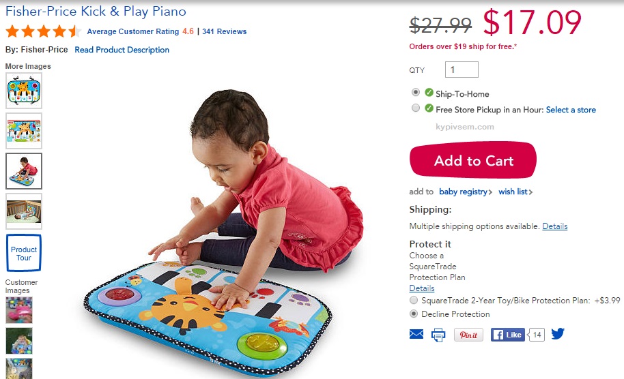
Task: Open shipping Details link
Action: click(x=555, y=226)
